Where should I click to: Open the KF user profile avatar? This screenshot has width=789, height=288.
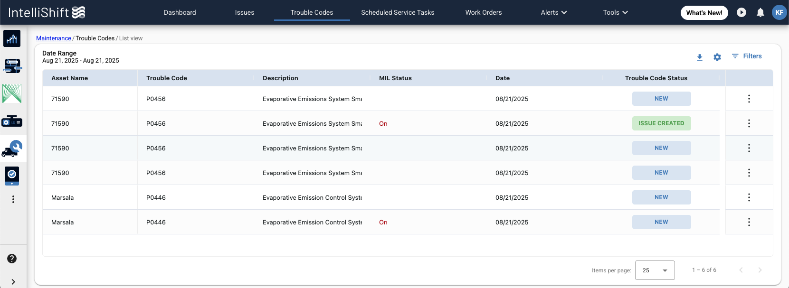[x=779, y=12]
